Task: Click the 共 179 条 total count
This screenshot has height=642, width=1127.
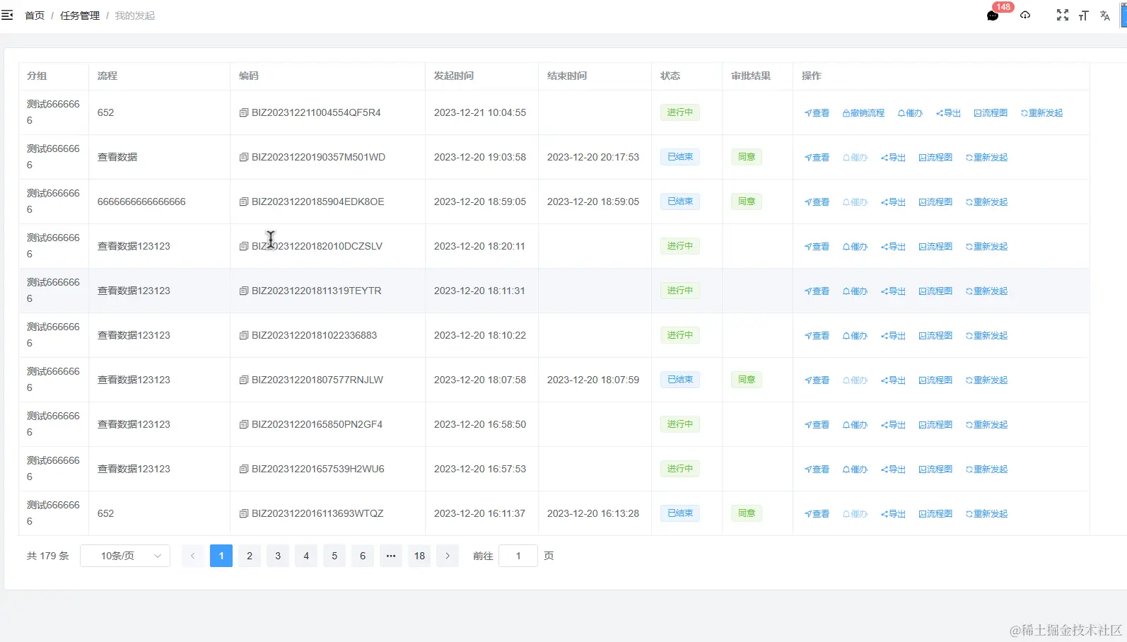Action: (48, 556)
